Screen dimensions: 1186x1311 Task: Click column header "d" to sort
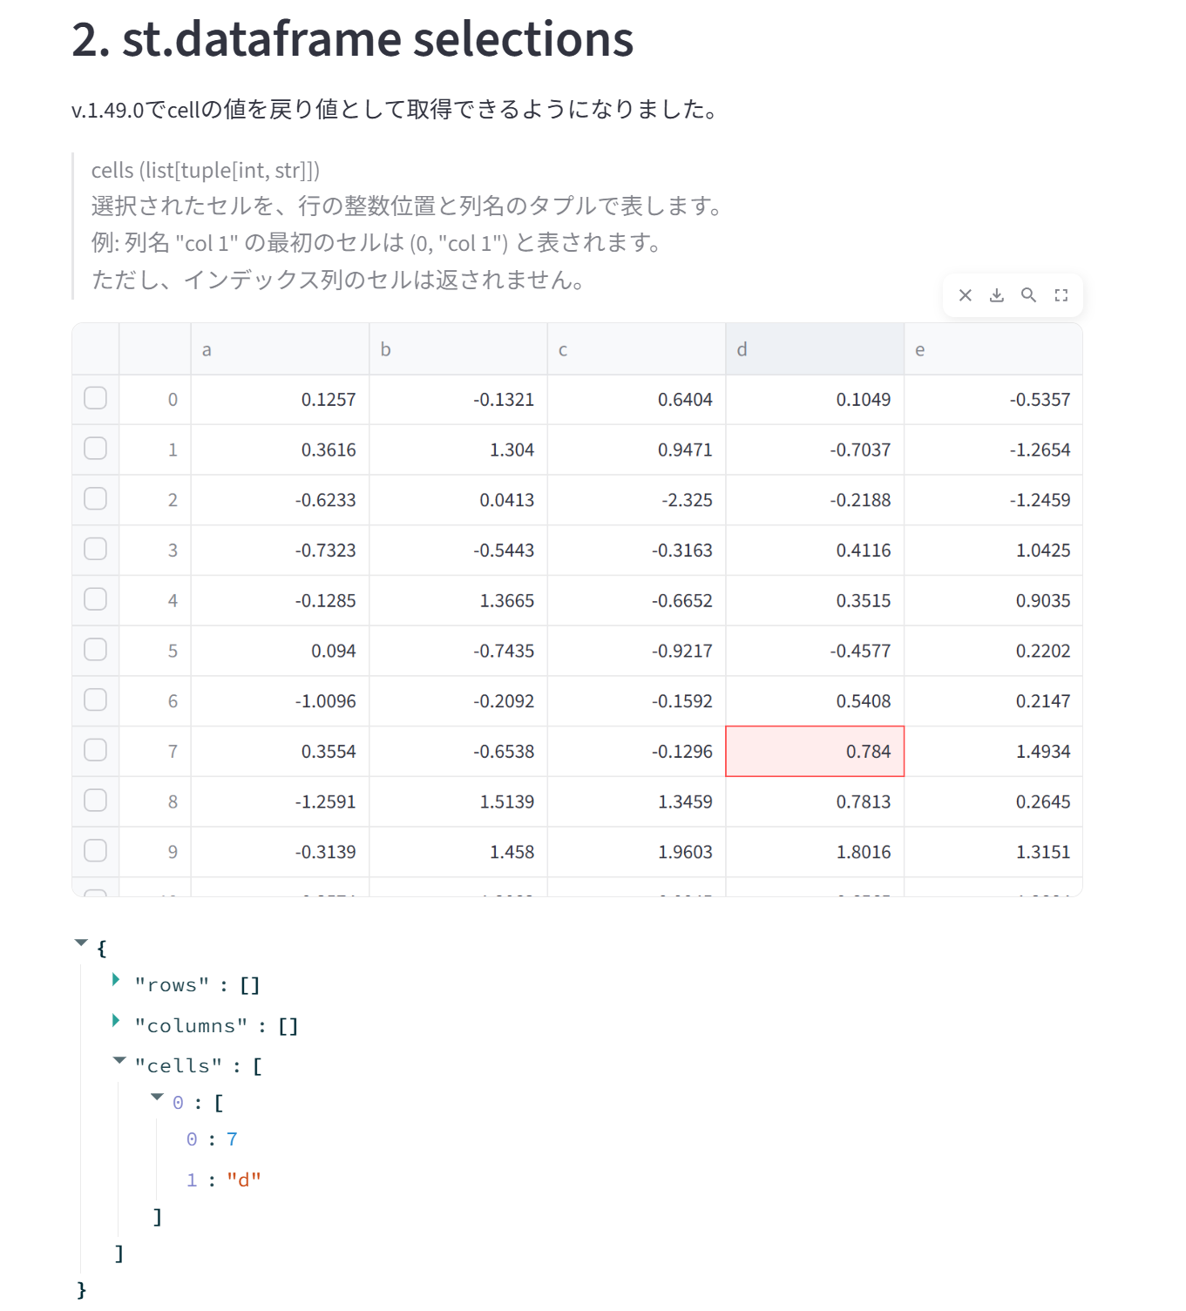click(741, 348)
